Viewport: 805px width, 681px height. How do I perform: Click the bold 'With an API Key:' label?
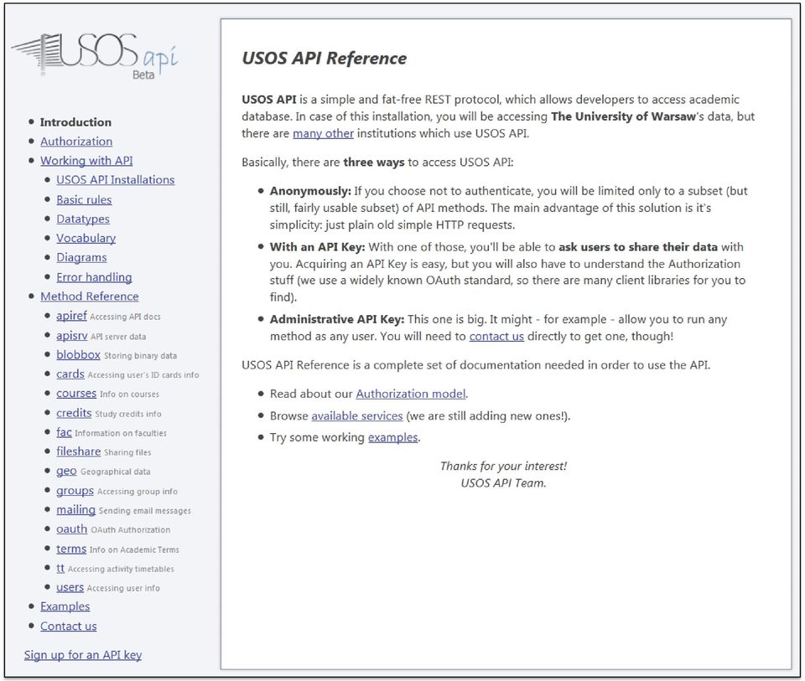point(317,247)
